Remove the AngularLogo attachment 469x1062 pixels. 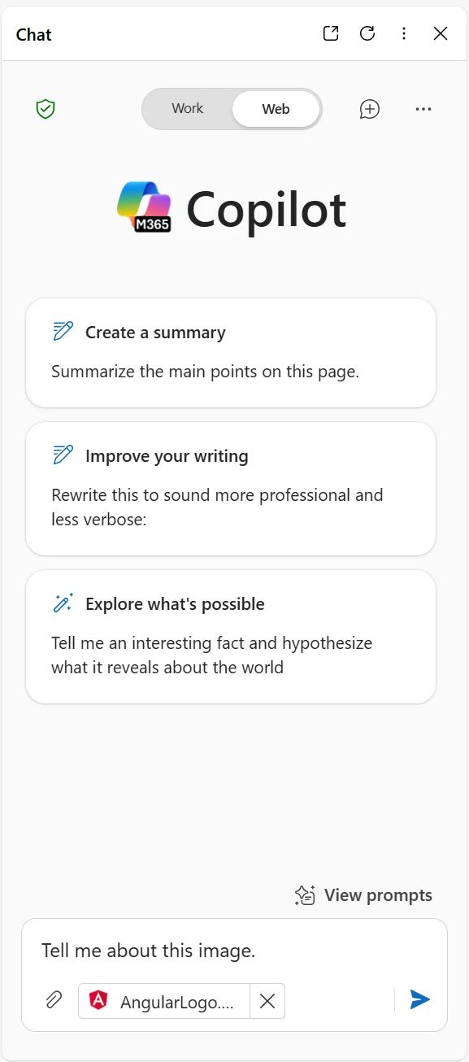[x=267, y=1001]
